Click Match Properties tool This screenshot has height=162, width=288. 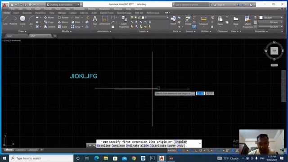(x=247, y=22)
